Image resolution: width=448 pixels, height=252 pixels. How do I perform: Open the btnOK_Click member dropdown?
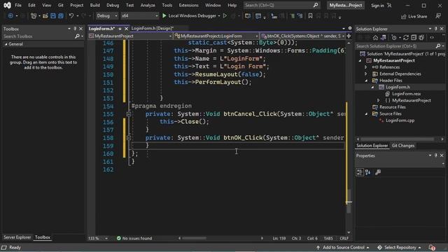303,36
